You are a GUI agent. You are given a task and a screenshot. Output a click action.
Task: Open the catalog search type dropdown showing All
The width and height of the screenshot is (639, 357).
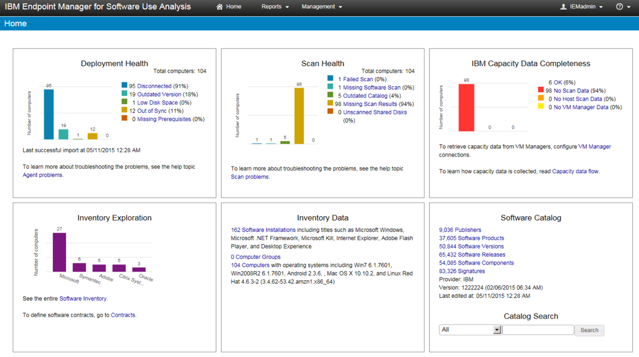point(470,330)
